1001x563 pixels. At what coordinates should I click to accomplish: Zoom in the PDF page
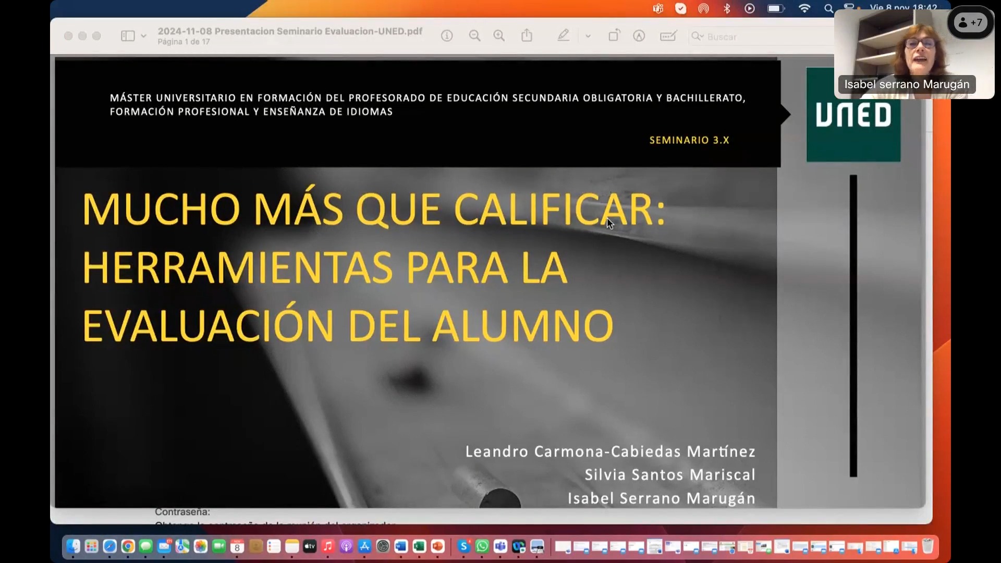click(499, 36)
